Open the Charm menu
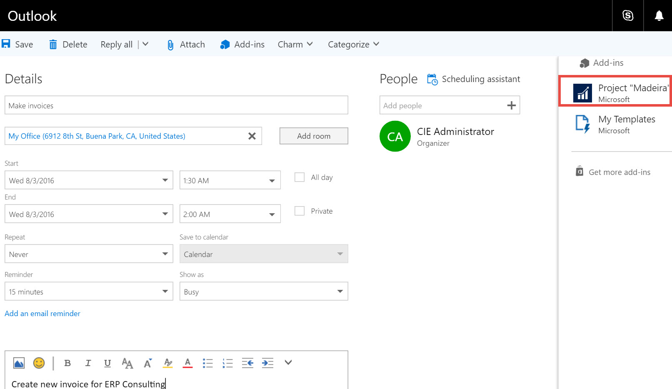 (x=295, y=45)
